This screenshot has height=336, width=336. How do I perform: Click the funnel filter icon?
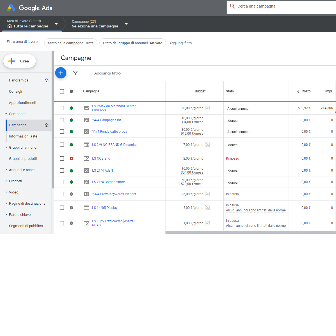[x=75, y=73]
